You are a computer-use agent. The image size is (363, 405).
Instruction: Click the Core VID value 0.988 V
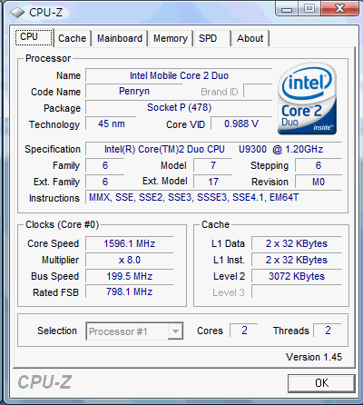241,123
